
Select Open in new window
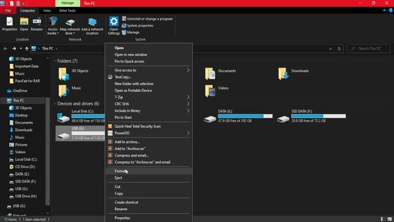coord(149,55)
